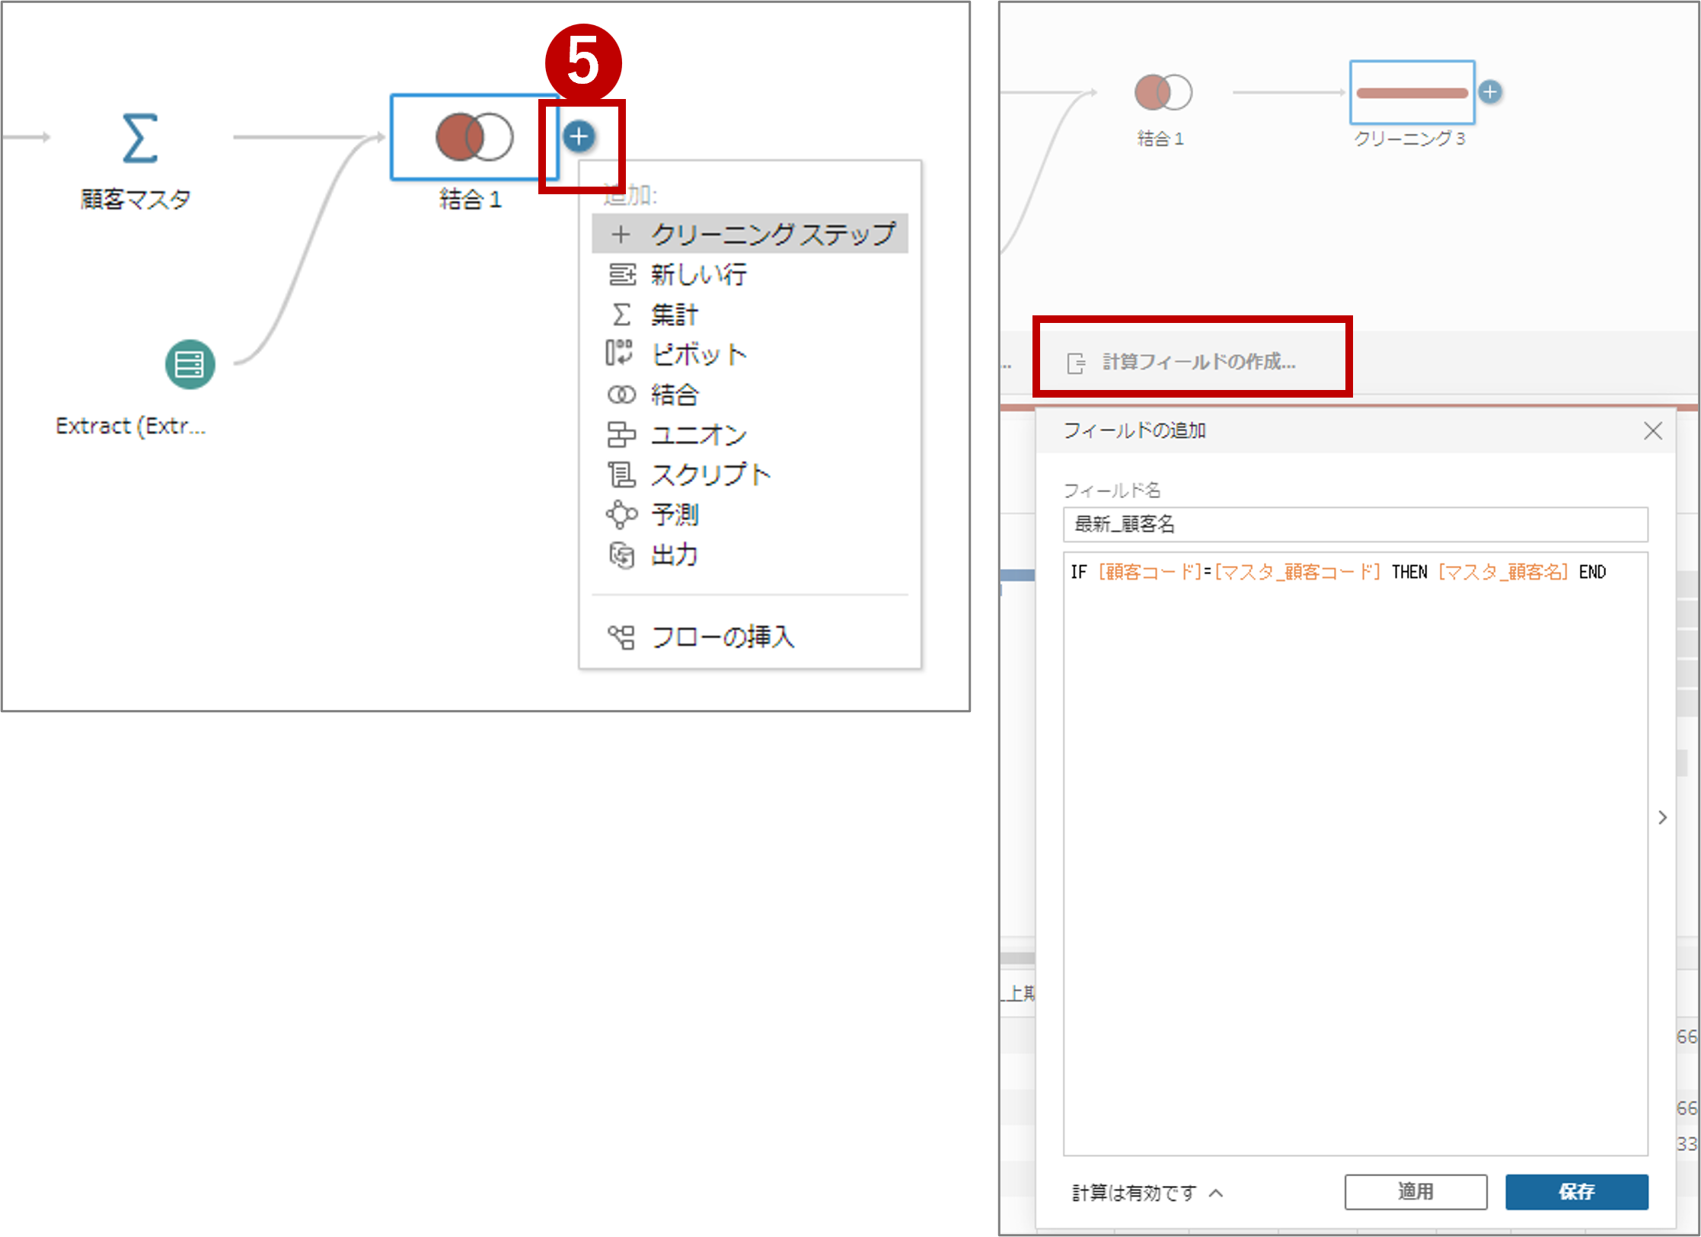Expand the 計算は有効です status chevron
Viewport: 1701px width, 1237px height.
point(1216,1193)
